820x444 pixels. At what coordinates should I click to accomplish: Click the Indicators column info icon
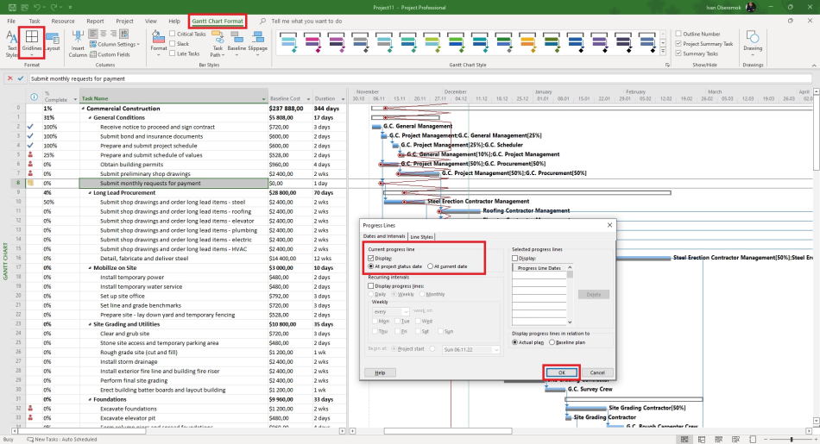click(x=34, y=97)
